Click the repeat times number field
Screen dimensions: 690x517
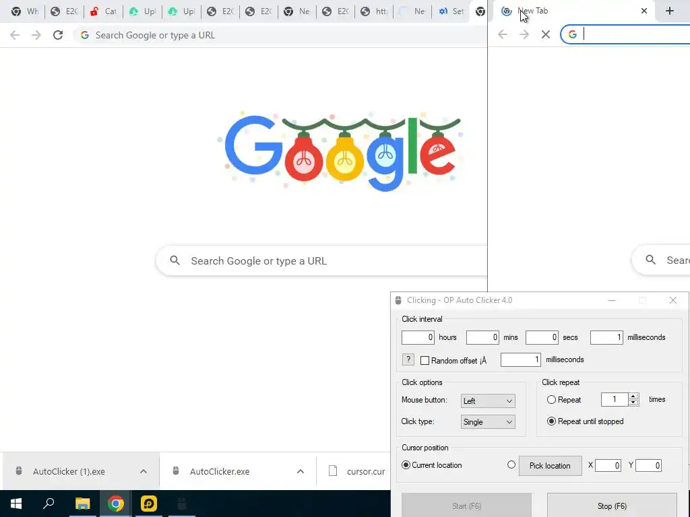pyautogui.click(x=615, y=399)
